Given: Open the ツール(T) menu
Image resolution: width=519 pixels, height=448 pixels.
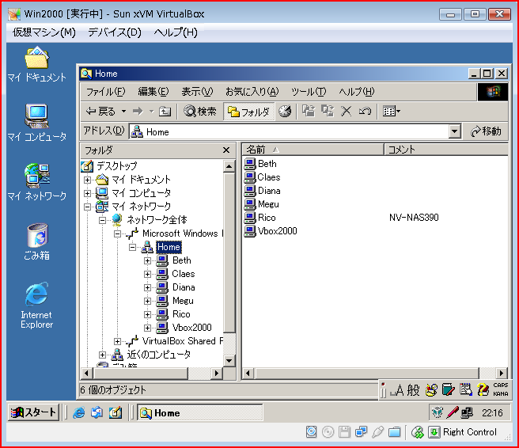Looking at the screenshot, I should pos(309,92).
